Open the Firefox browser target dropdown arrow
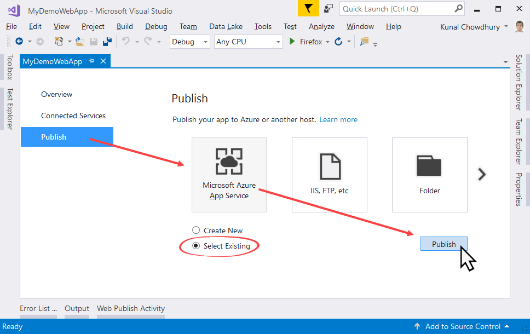Viewport: 530px width, 334px height. (x=327, y=42)
